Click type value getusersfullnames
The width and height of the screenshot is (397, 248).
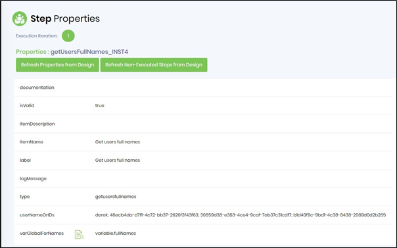tap(116, 197)
